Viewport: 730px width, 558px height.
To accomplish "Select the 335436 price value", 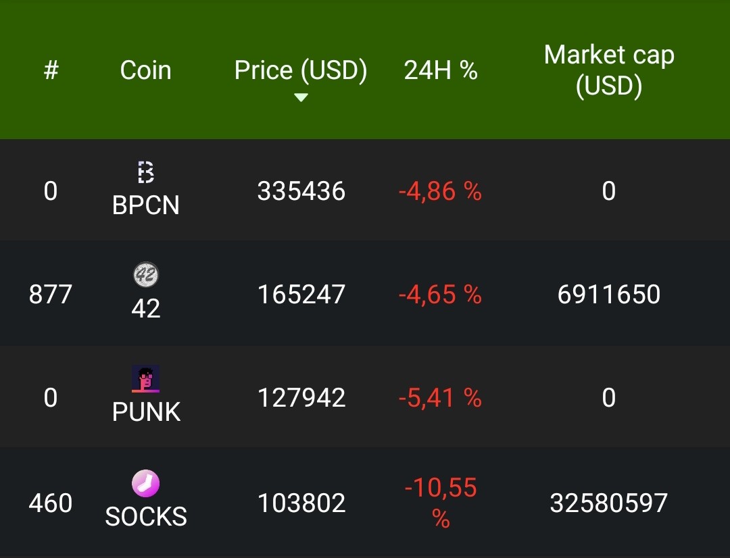I will pyautogui.click(x=301, y=191).
